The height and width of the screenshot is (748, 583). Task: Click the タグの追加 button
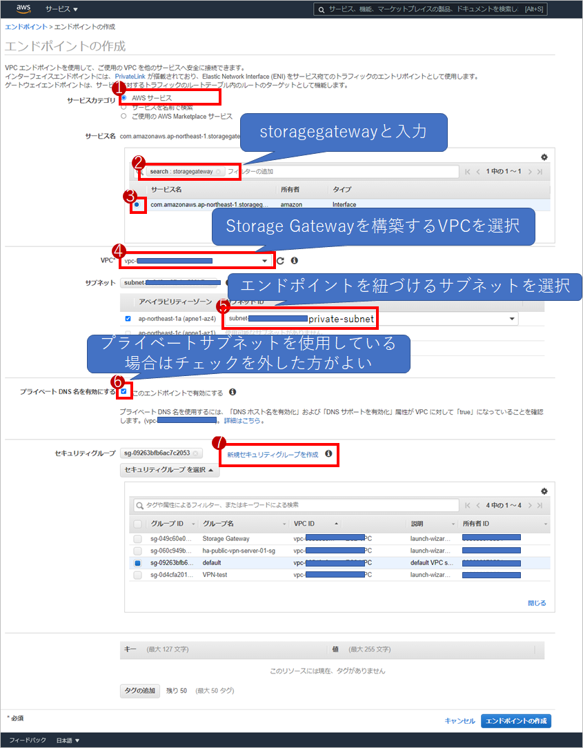tap(140, 690)
